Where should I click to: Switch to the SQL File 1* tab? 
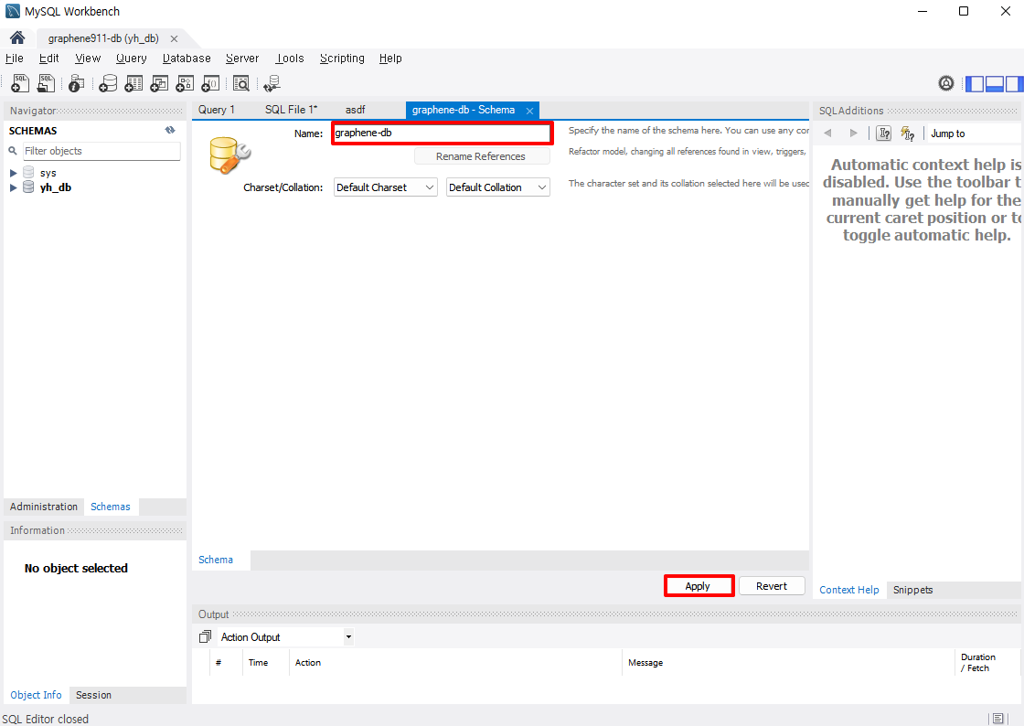(x=292, y=110)
